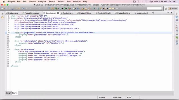The height and width of the screenshot is (100, 179).
Task: Click the Search toolbar icon
Action: click(89, 9)
